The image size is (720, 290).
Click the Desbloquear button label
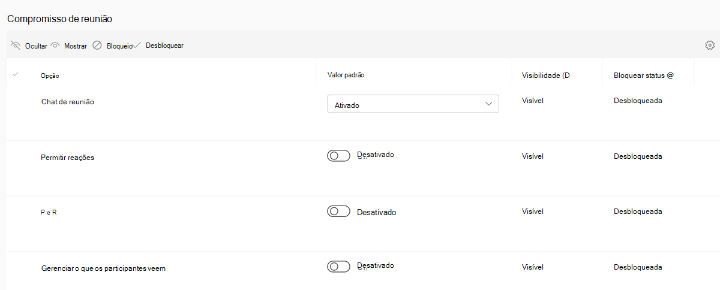coord(164,46)
